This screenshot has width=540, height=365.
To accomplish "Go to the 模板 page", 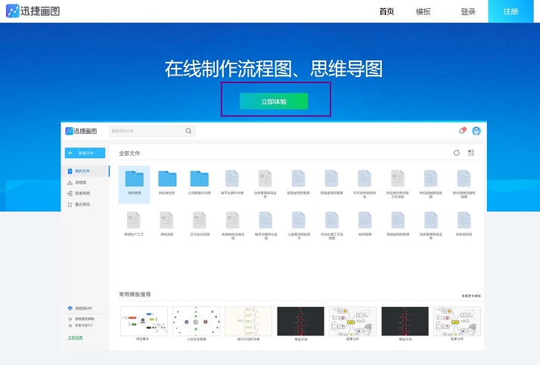I will pos(424,11).
